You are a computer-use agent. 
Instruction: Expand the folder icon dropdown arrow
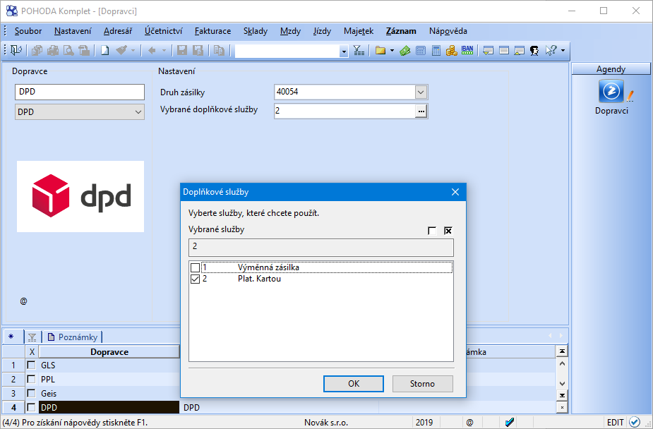(392, 52)
